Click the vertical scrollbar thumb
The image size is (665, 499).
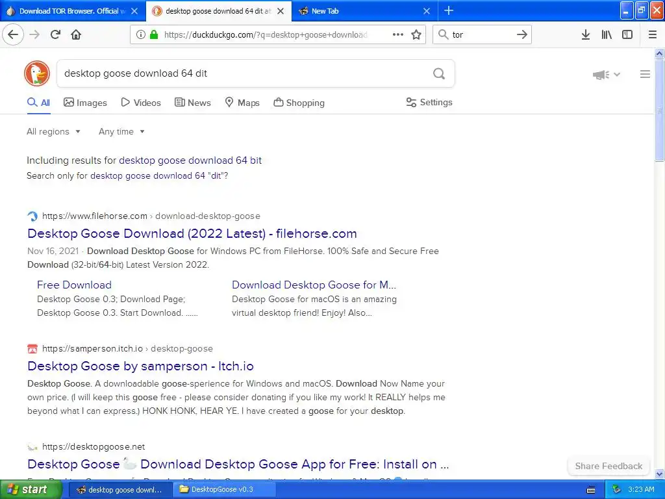point(660,110)
